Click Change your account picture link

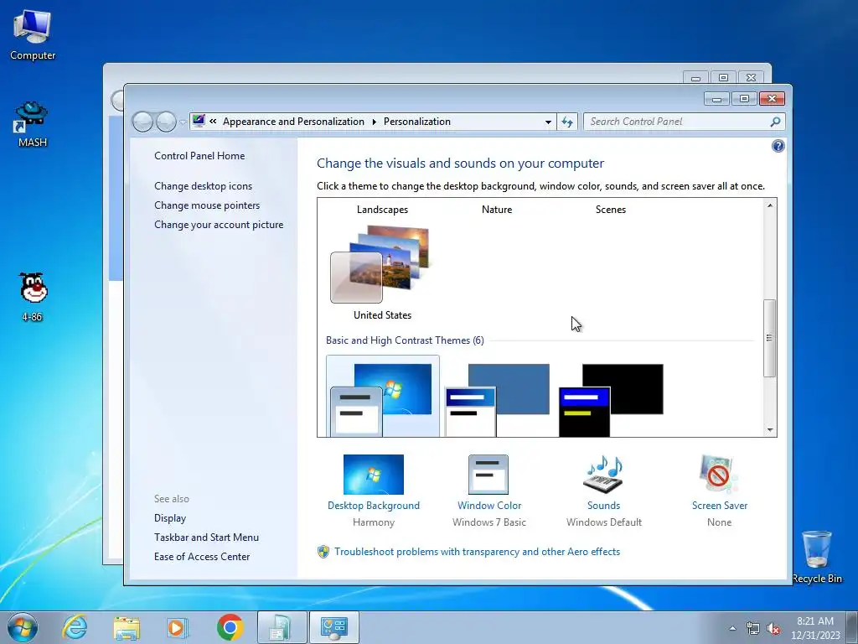(x=219, y=224)
